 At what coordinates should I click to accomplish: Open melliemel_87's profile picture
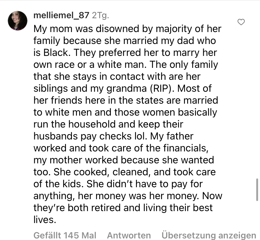pyautogui.click(x=18, y=21)
